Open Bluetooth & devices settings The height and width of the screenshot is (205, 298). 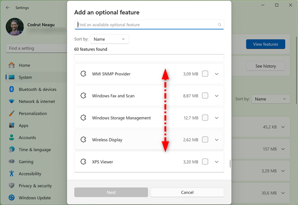[36, 89]
